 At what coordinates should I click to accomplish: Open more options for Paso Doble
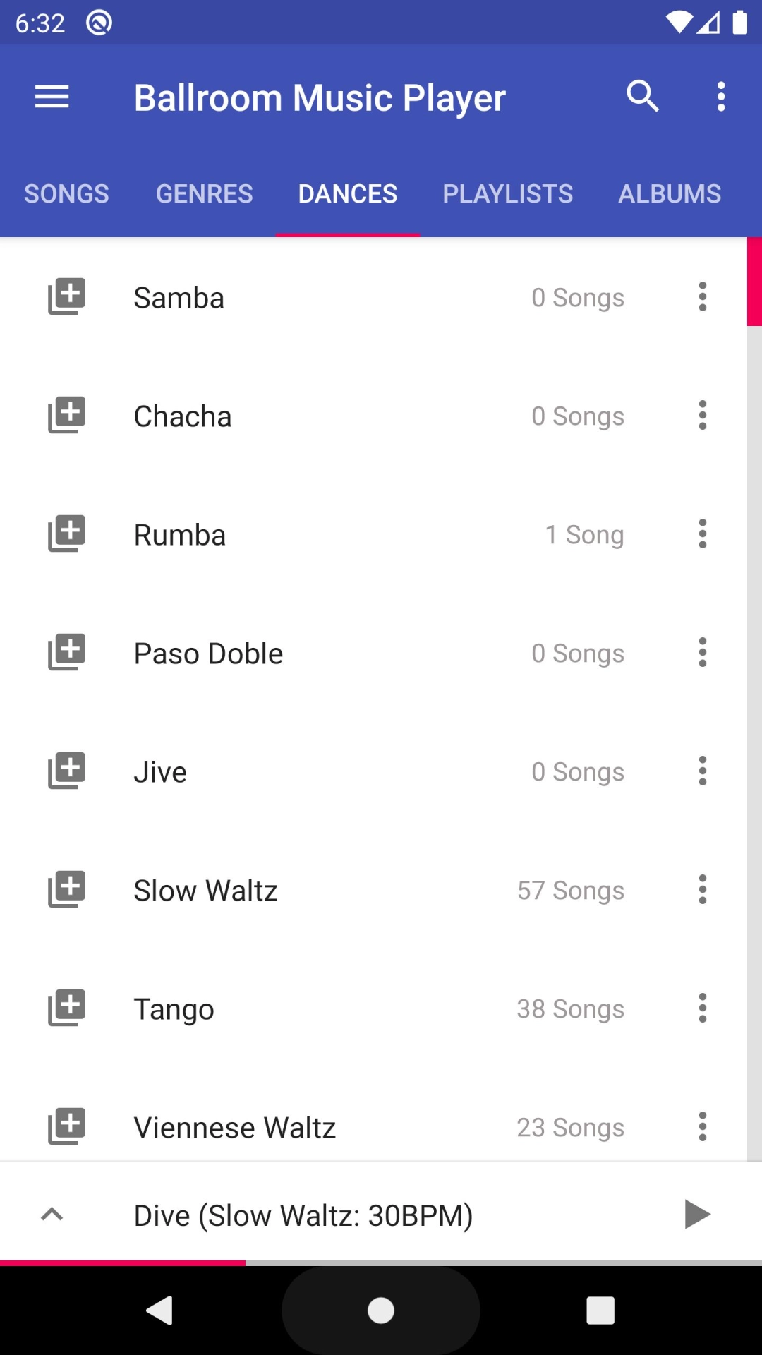pyautogui.click(x=702, y=653)
